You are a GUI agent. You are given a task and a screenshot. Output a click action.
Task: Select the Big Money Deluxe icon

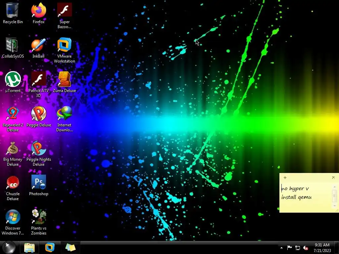13,153
